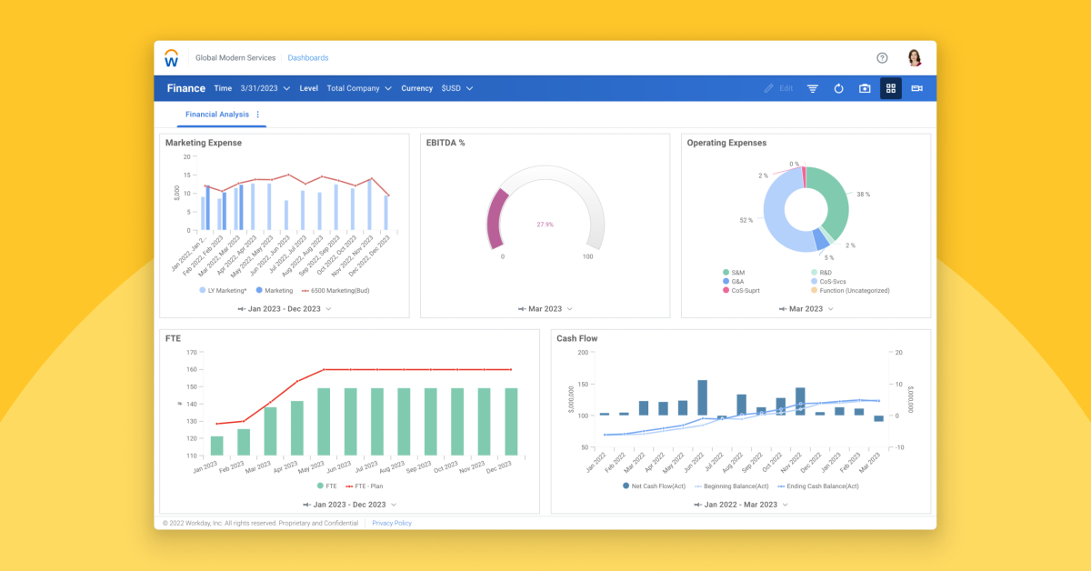Click the video/presentation icon in the toolbar
Screen dimensions: 1091x571
tap(916, 88)
